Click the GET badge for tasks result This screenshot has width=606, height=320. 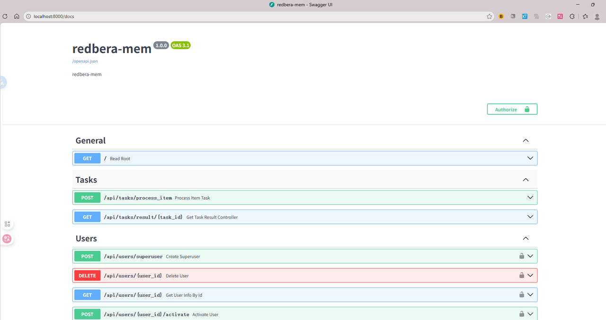click(88, 217)
